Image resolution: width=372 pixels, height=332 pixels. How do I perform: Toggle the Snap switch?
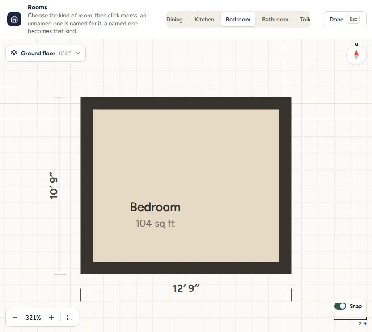[340, 306]
